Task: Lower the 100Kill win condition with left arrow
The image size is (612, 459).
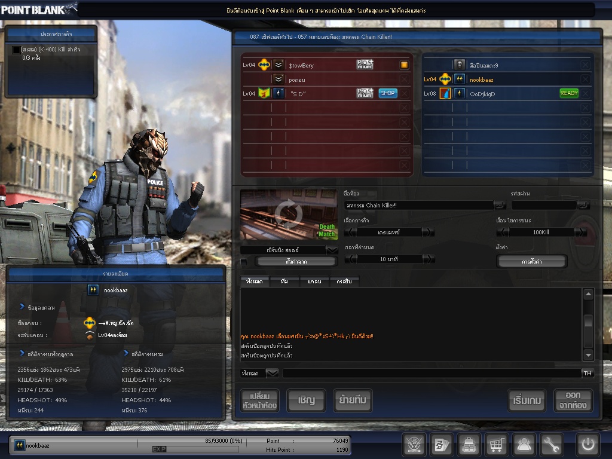Action: click(502, 232)
